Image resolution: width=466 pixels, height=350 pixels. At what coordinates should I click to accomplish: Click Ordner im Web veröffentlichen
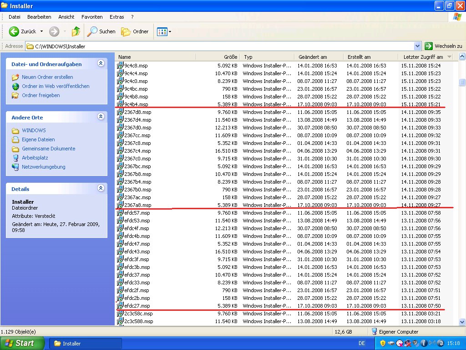pyautogui.click(x=56, y=86)
